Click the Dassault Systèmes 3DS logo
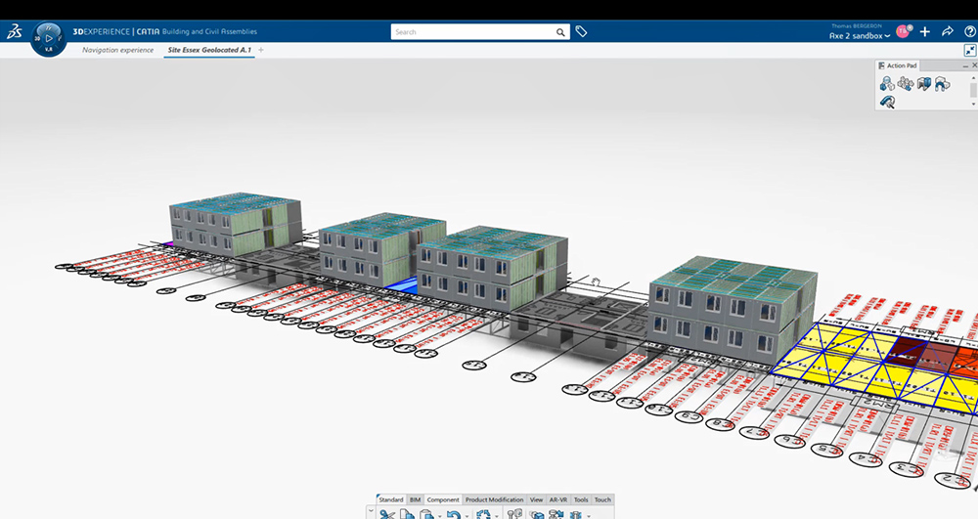The image size is (978, 519). [x=15, y=32]
